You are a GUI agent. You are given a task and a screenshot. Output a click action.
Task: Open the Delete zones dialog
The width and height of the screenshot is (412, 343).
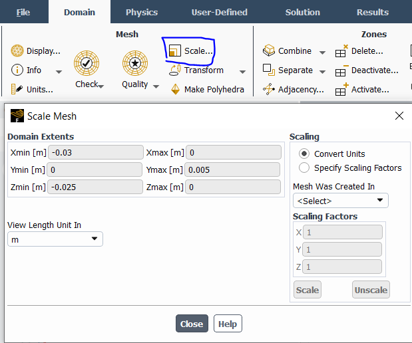point(359,51)
